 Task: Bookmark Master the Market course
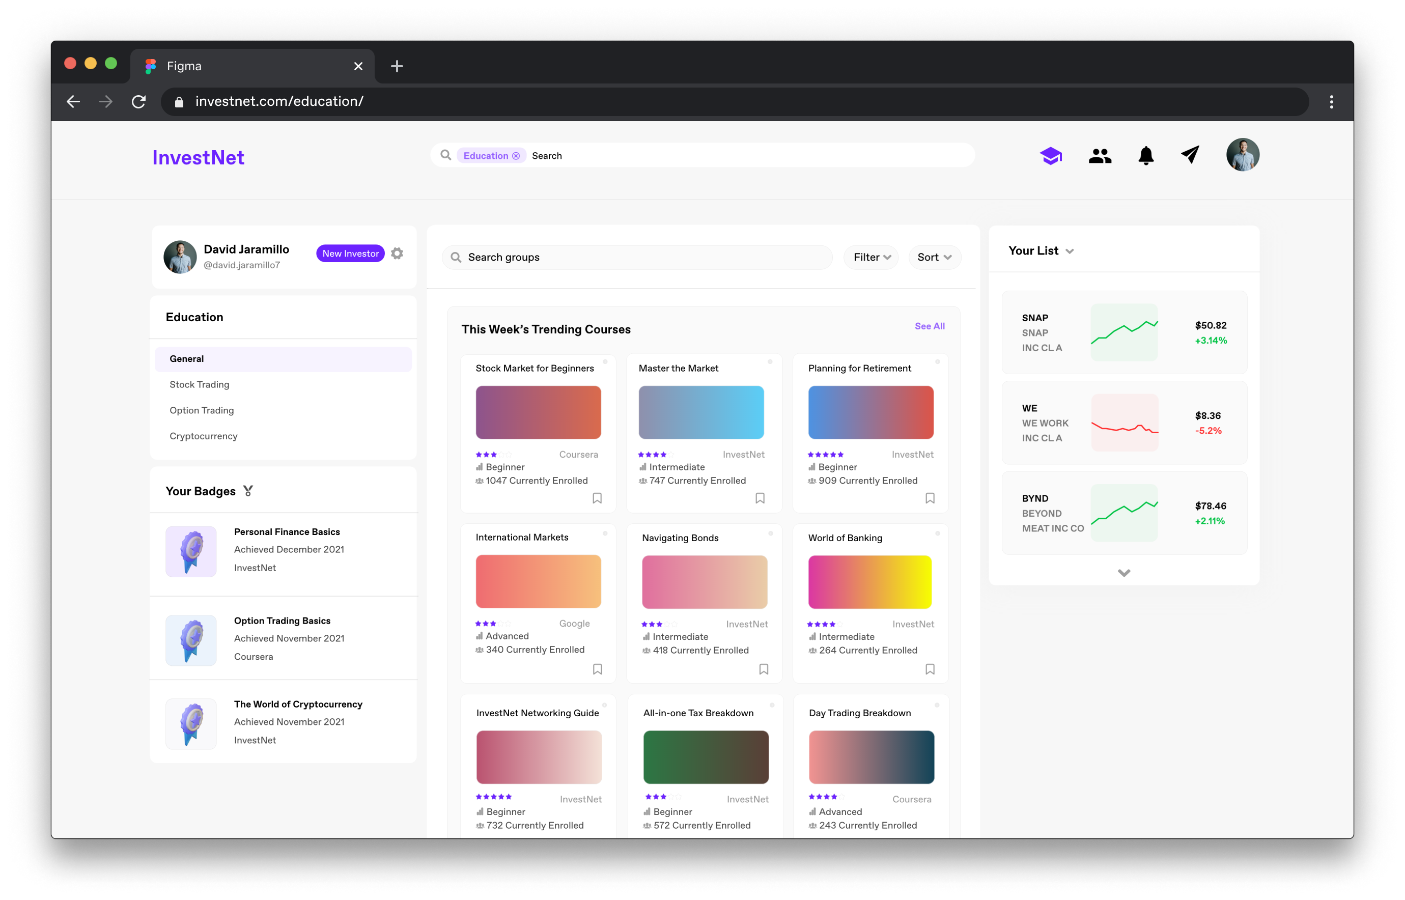760,498
